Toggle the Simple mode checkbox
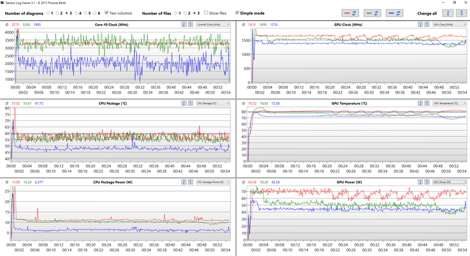The width and height of the screenshot is (470, 256). (x=237, y=13)
